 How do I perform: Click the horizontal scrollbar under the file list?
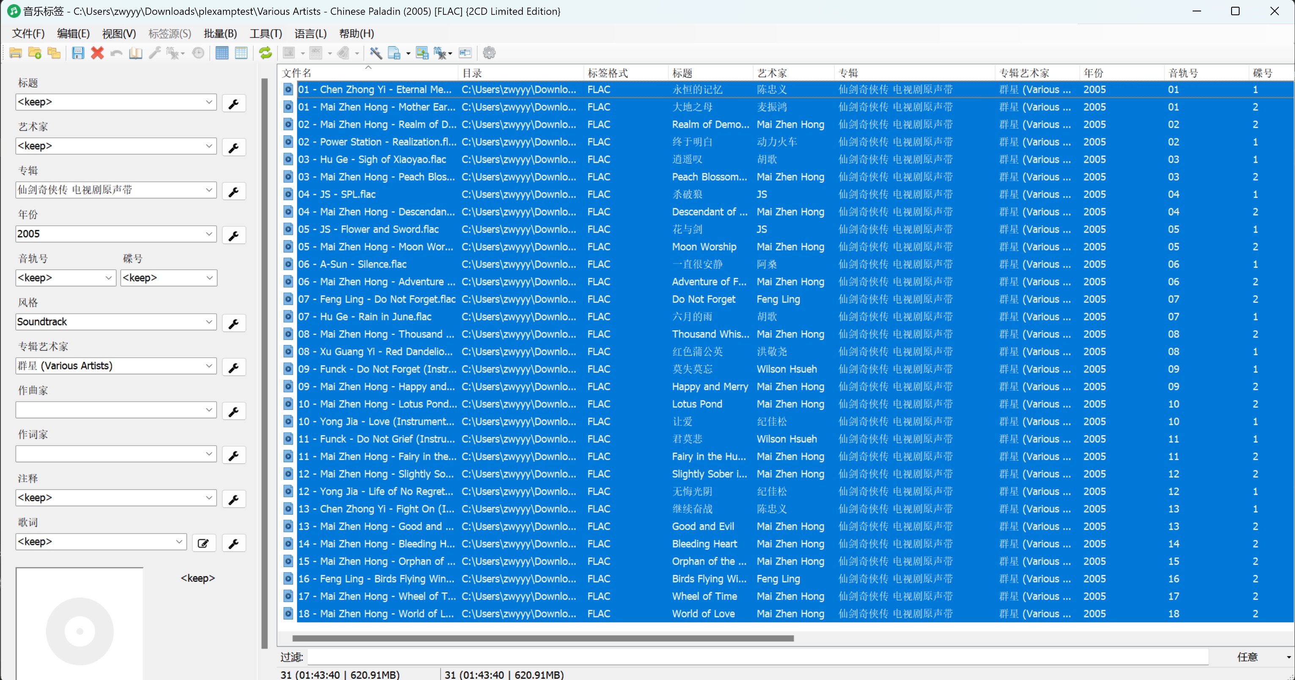(543, 639)
